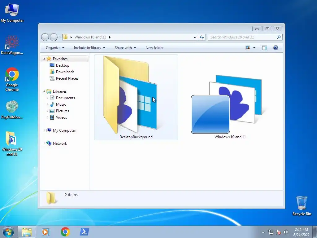The height and width of the screenshot is (238, 317).
Task: Select the Videos library
Action: (61, 117)
